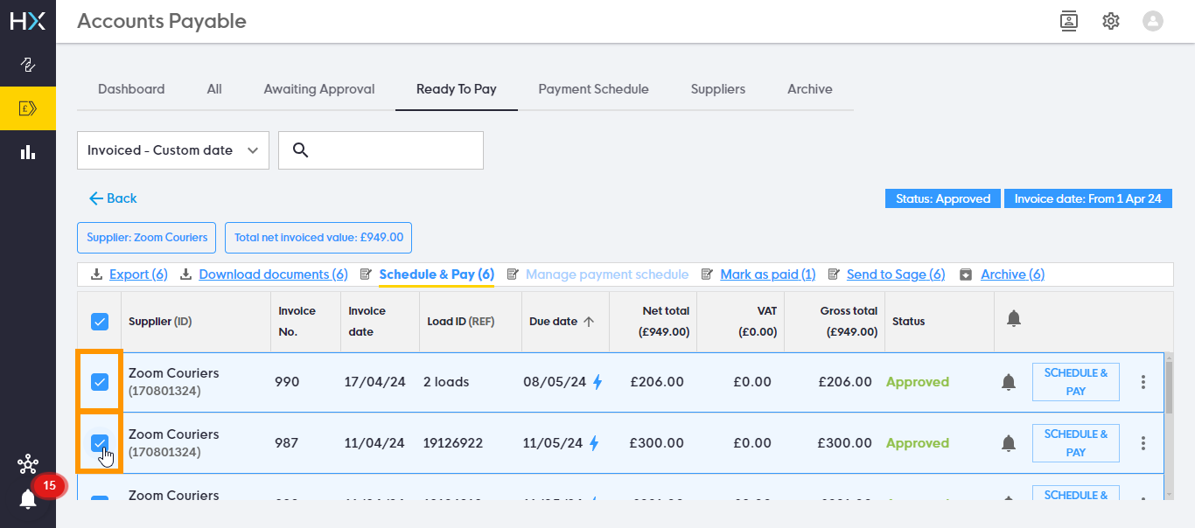The height and width of the screenshot is (528, 1195).
Task: Switch to the Awaiting Approval tab
Action: point(319,89)
